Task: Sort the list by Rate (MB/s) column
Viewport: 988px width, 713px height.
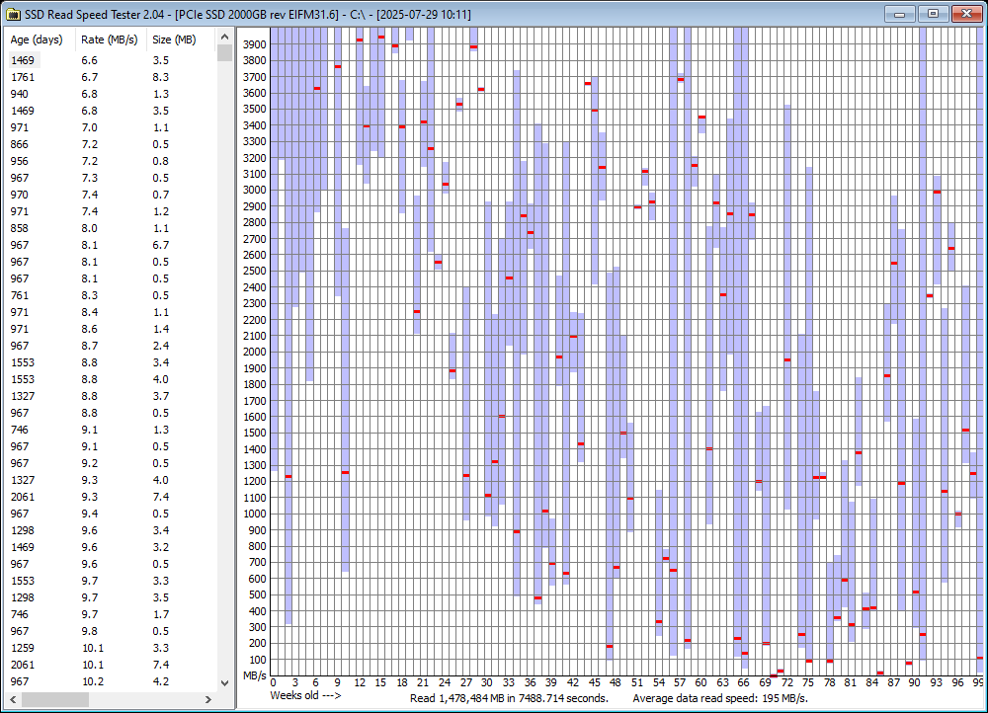Action: [111, 40]
